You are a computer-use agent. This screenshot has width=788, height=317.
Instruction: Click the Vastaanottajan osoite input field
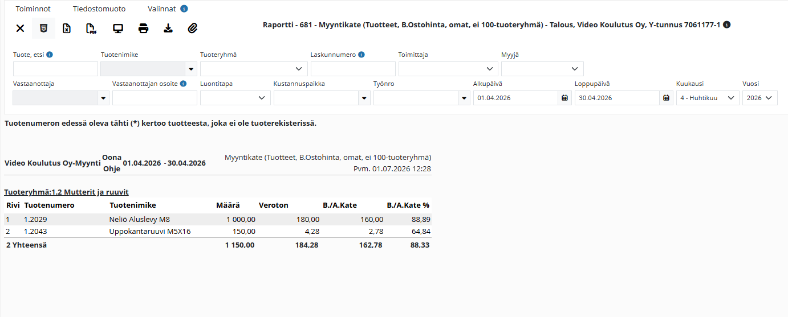155,98
